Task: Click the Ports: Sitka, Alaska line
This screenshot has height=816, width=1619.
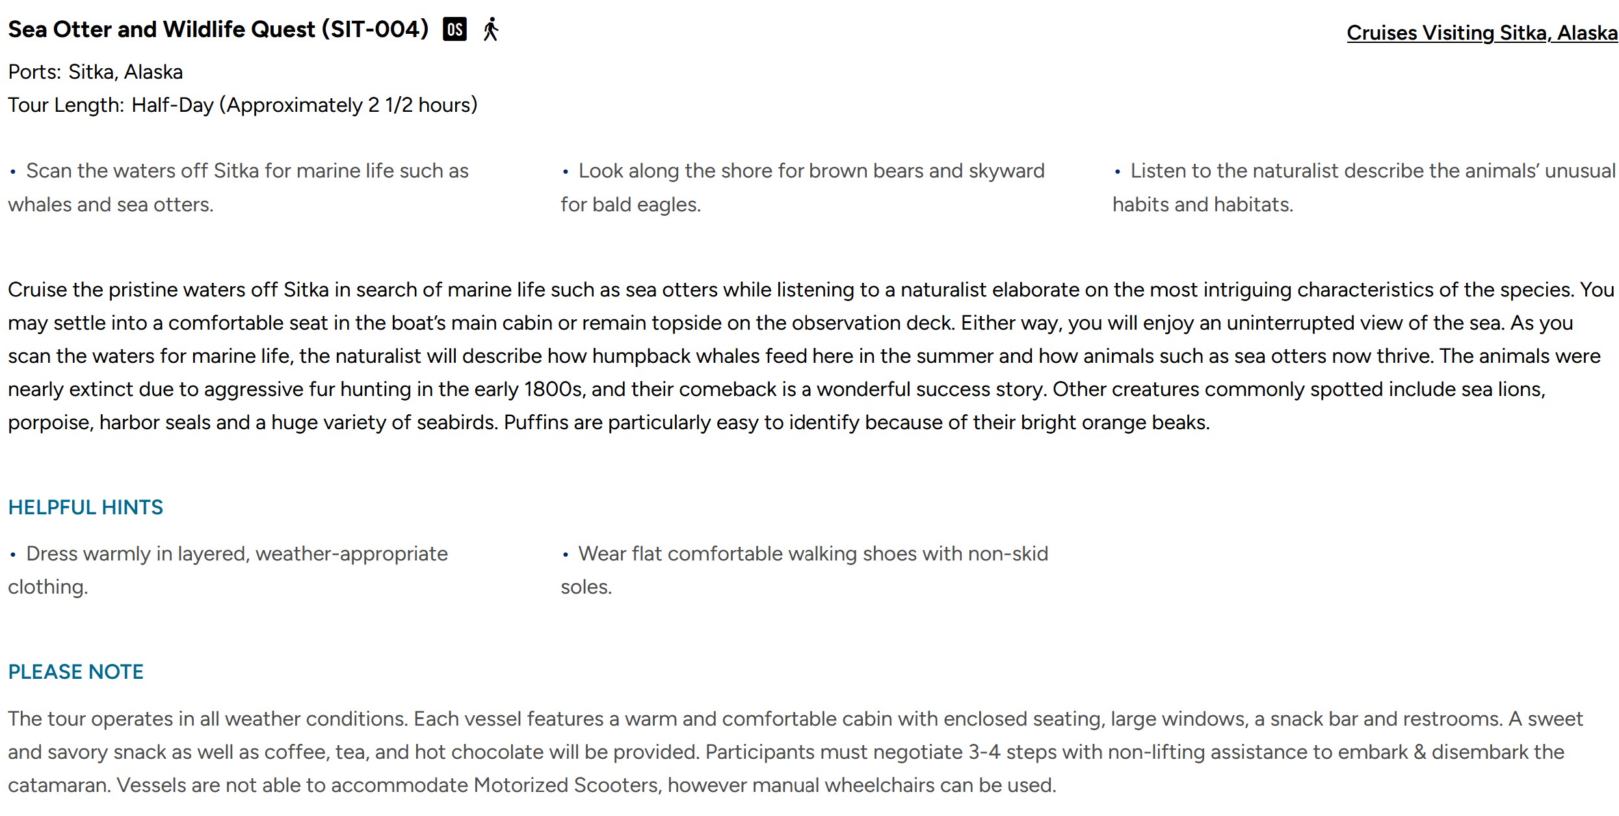Action: pos(95,72)
